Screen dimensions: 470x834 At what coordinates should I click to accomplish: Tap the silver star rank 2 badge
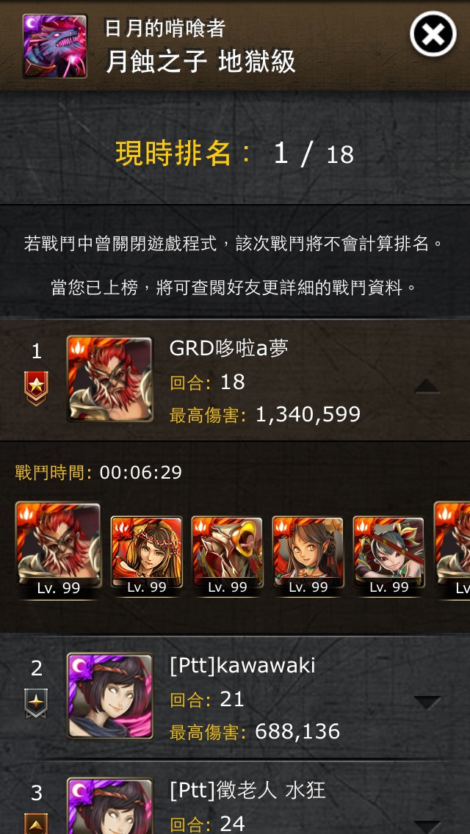[x=36, y=703]
